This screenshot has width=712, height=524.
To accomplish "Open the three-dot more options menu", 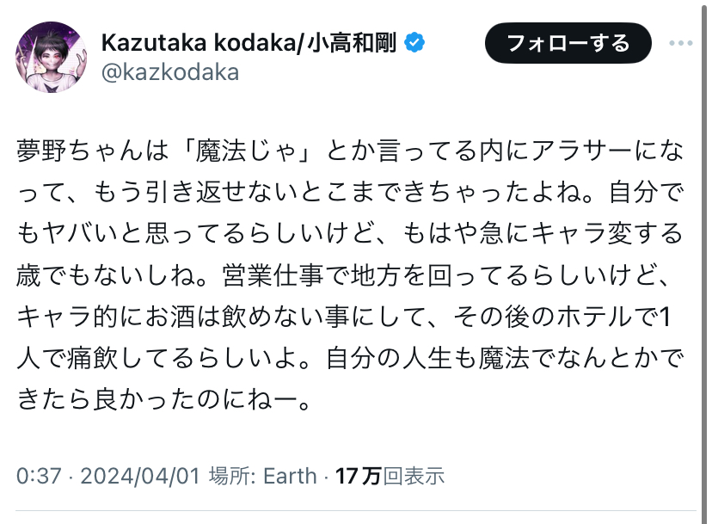I will (681, 43).
